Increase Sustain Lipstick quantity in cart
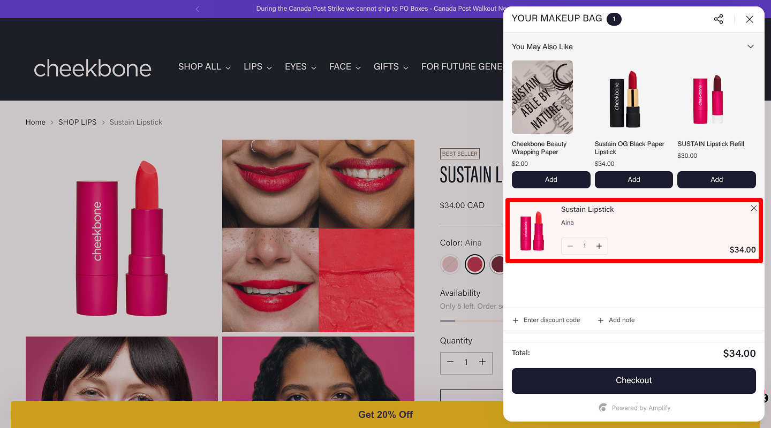Screen dimensions: 771x428 (x=599, y=246)
